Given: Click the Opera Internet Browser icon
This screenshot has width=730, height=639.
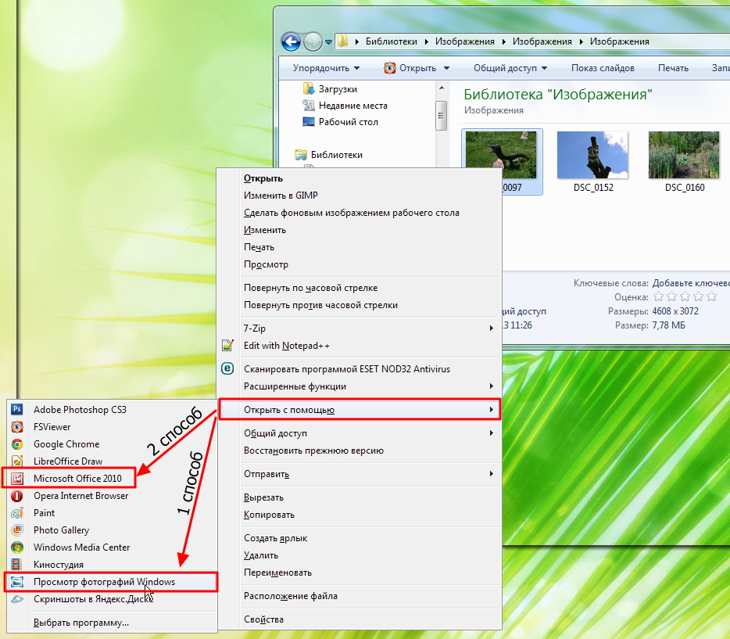Looking at the screenshot, I should click(17, 496).
